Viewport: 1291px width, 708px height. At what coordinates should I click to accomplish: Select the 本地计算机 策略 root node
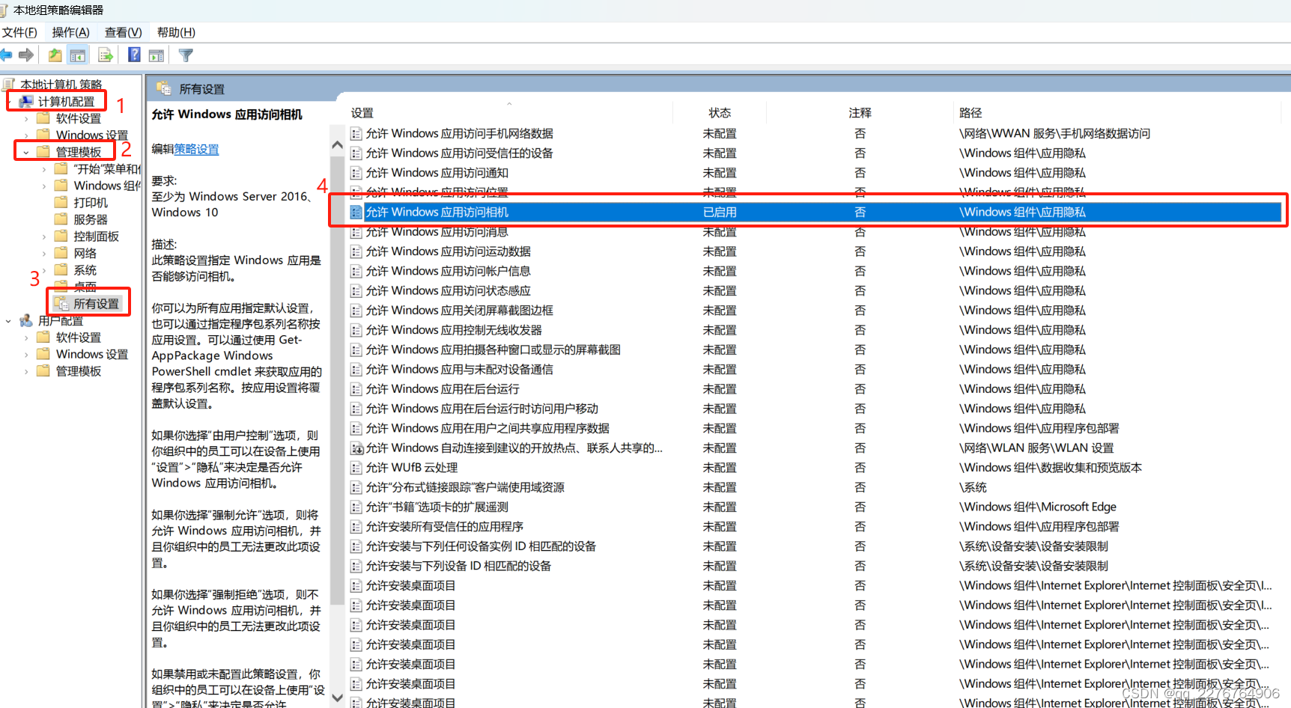[x=61, y=85]
